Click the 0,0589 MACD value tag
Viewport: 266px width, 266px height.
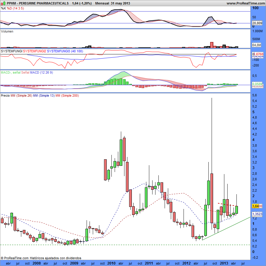pos(257,84)
